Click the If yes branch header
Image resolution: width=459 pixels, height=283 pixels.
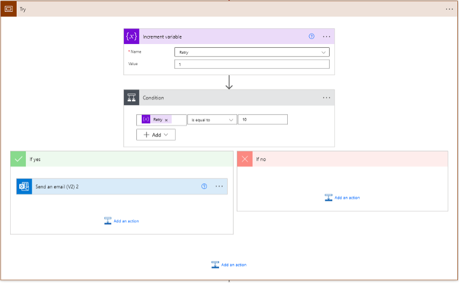coord(122,159)
